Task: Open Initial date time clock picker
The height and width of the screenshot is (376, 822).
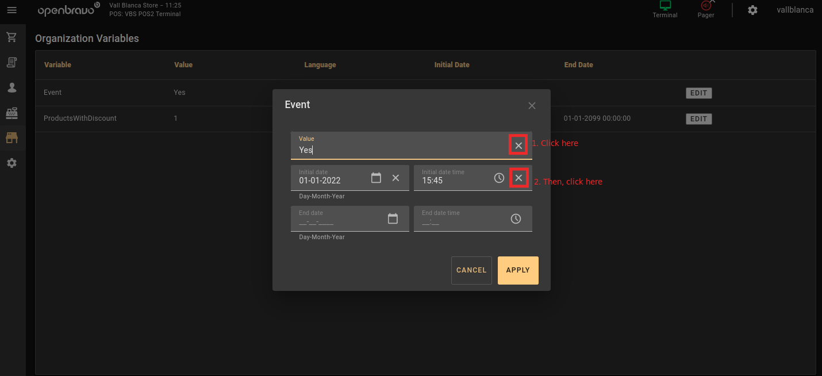Action: 499,178
